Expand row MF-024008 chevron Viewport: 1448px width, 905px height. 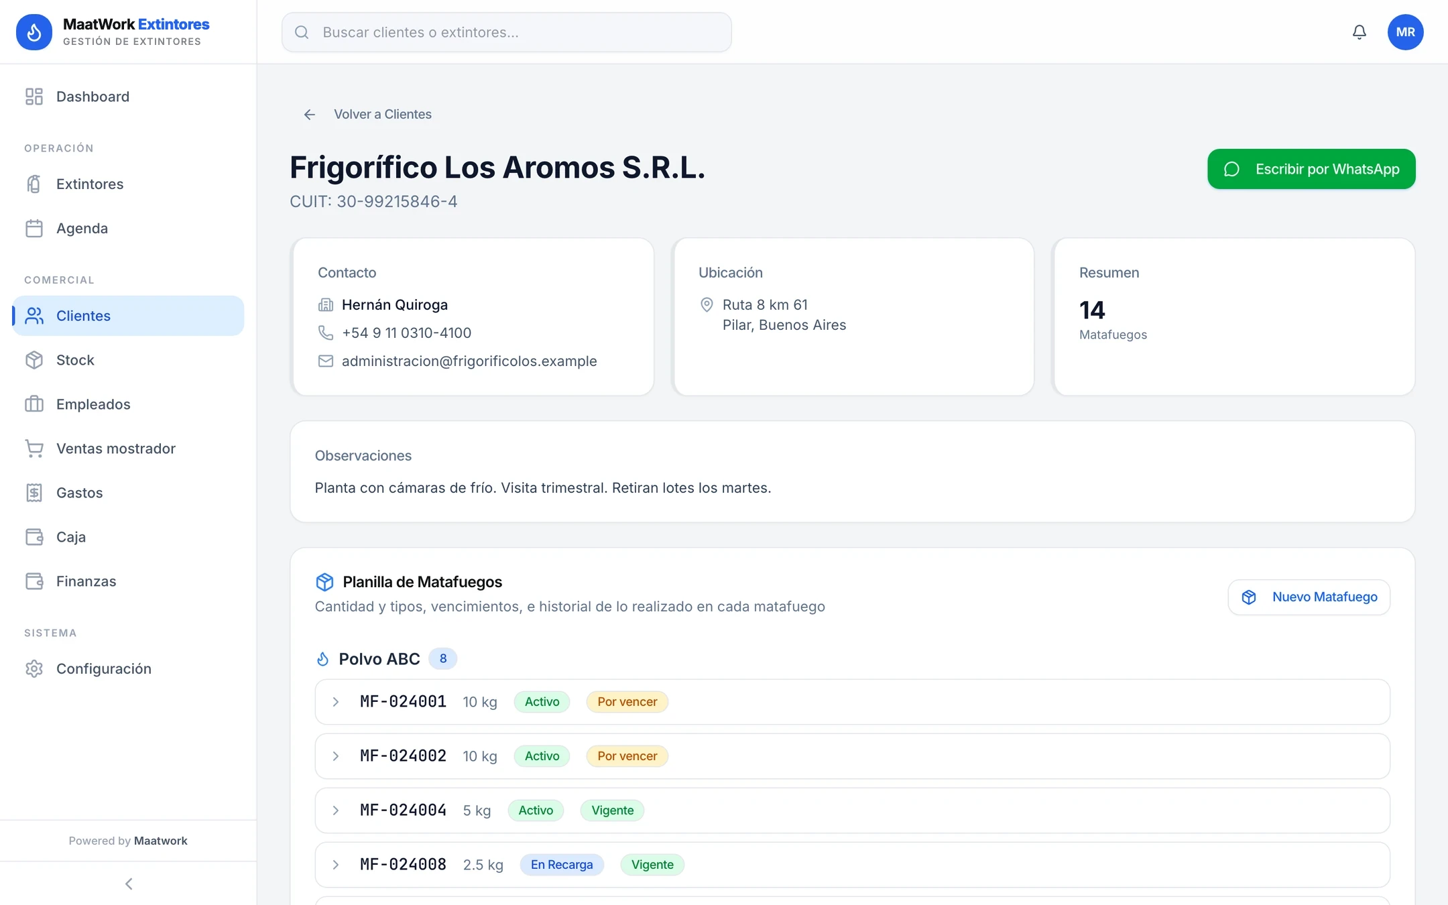click(336, 865)
